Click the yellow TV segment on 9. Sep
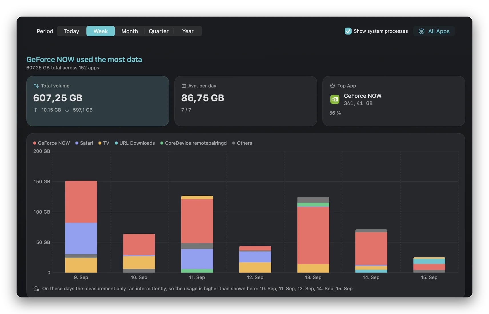 pos(81,265)
